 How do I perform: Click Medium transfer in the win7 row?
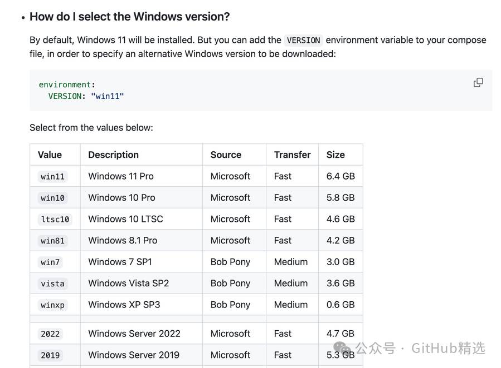pyautogui.click(x=291, y=262)
